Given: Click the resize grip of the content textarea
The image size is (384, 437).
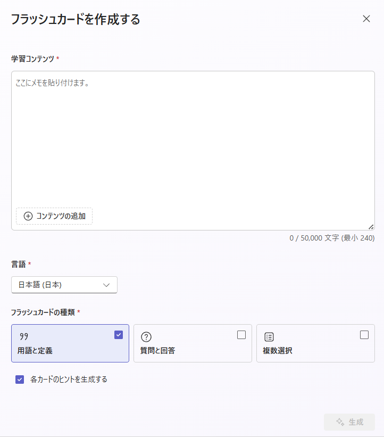Looking at the screenshot, I should pyautogui.click(x=371, y=226).
